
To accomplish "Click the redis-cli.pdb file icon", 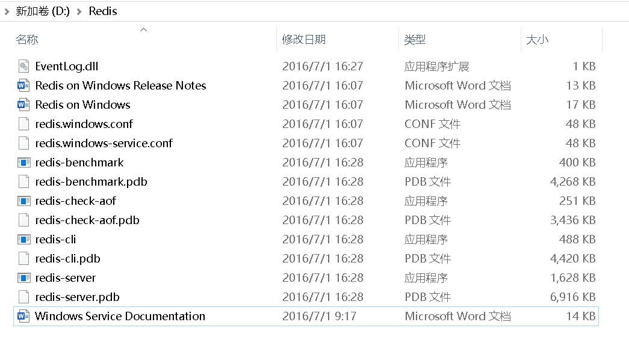I will coord(23,258).
